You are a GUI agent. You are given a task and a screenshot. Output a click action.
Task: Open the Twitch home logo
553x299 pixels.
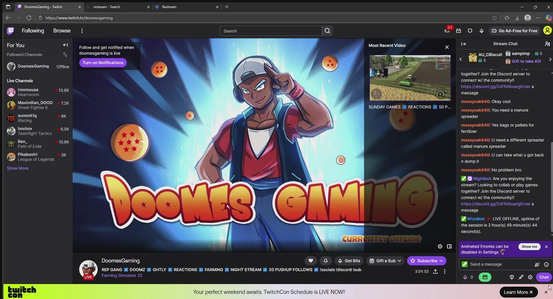tap(10, 31)
